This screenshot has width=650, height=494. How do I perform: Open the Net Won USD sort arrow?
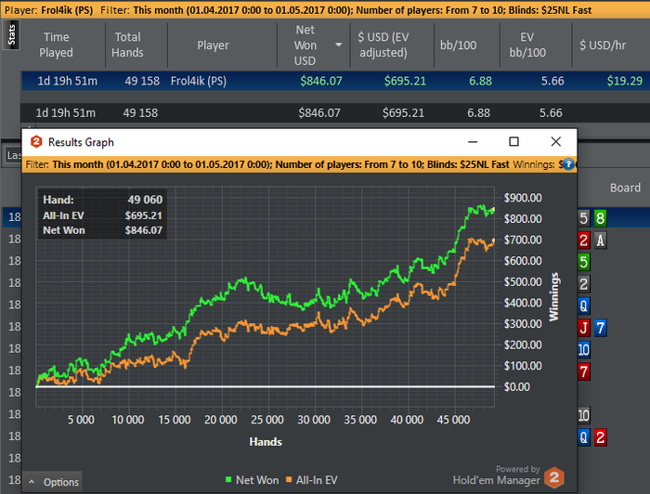pos(339,45)
